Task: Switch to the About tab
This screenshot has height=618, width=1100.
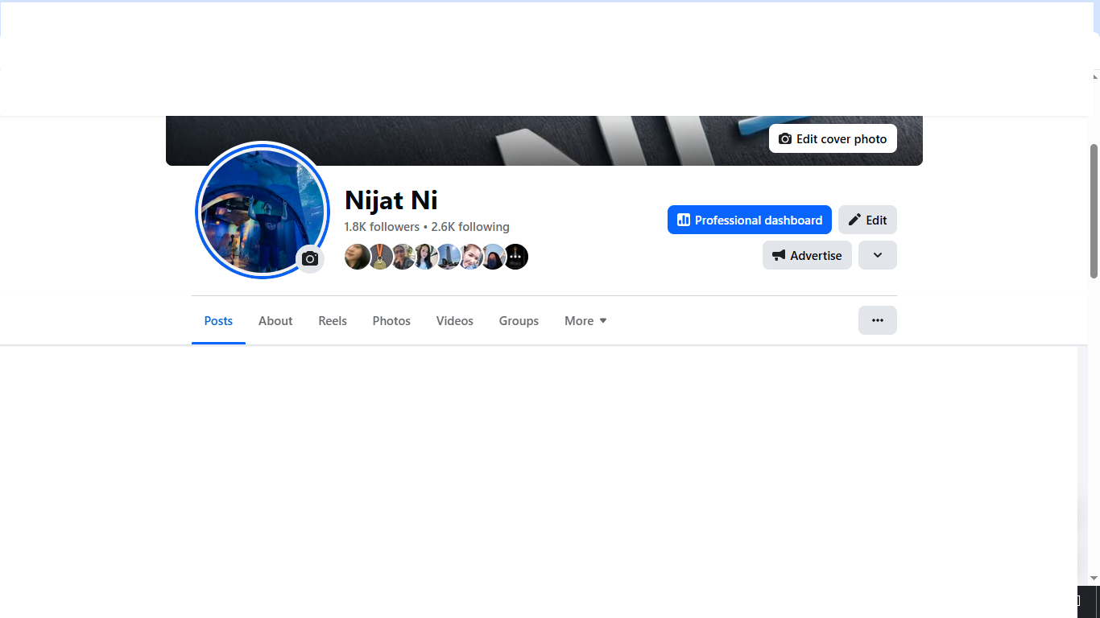Action: click(275, 321)
